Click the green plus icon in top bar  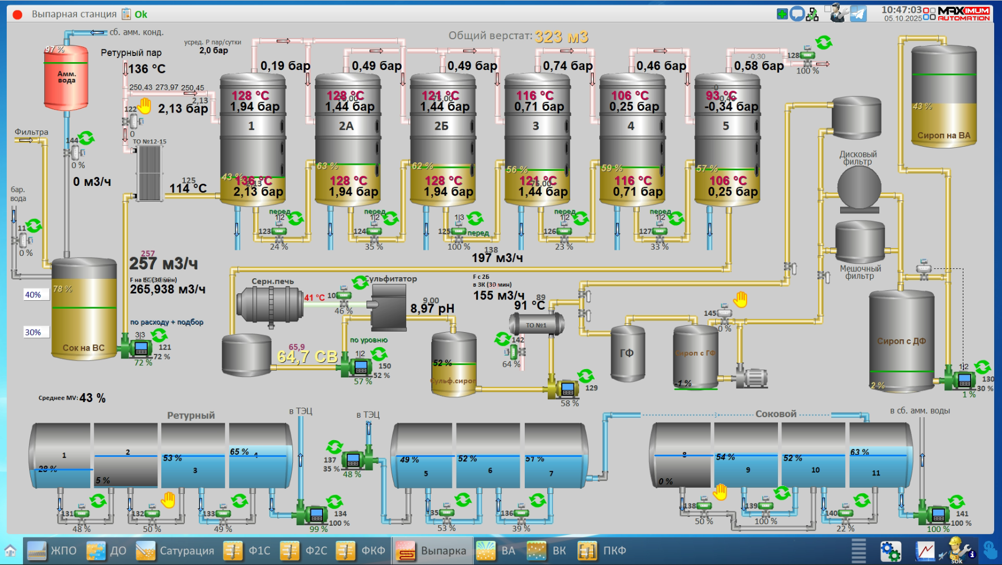pos(782,14)
